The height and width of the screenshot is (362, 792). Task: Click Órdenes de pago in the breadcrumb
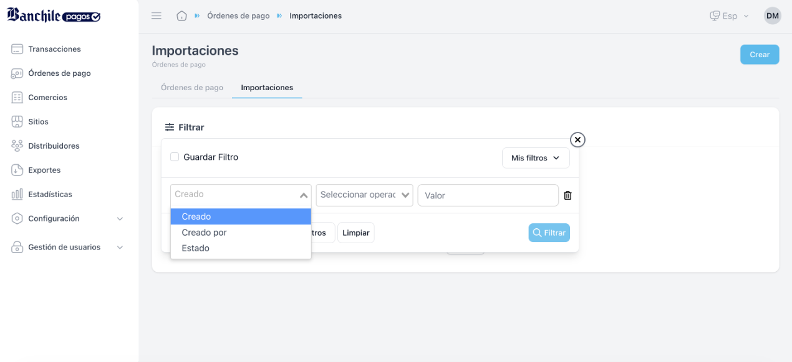238,16
